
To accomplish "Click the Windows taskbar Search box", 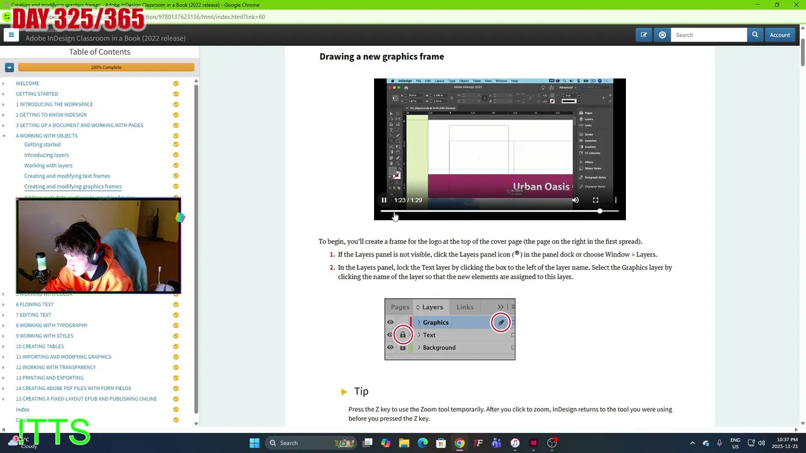I will pyautogui.click(x=310, y=443).
